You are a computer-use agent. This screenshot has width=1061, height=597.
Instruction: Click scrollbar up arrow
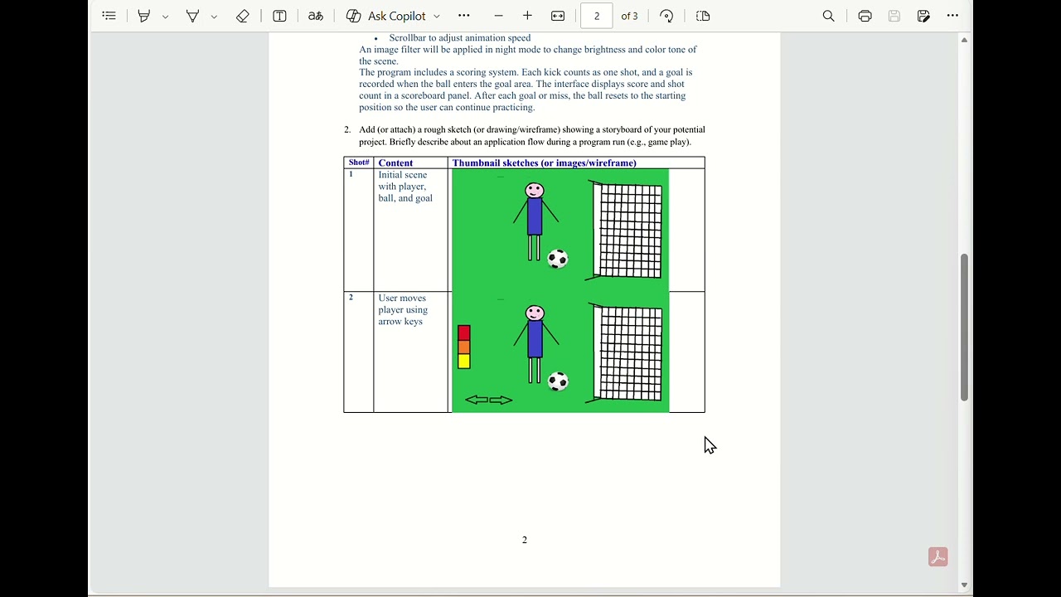(x=964, y=40)
